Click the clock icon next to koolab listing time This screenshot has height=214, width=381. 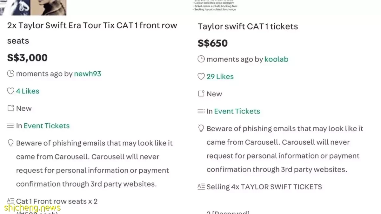pyautogui.click(x=201, y=59)
